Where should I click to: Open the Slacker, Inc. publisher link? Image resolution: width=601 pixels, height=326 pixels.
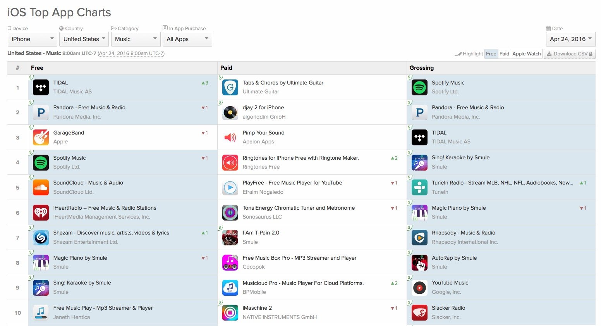click(x=446, y=317)
